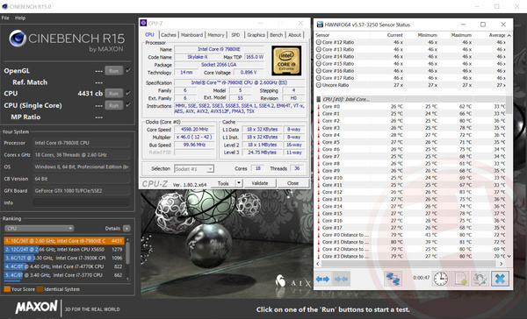The width and height of the screenshot is (527, 319).
Task: Click CPU-Z Validate button
Action: (x=260, y=183)
